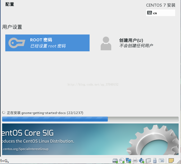Click the CentOS Core SIG banner

coord(90,139)
